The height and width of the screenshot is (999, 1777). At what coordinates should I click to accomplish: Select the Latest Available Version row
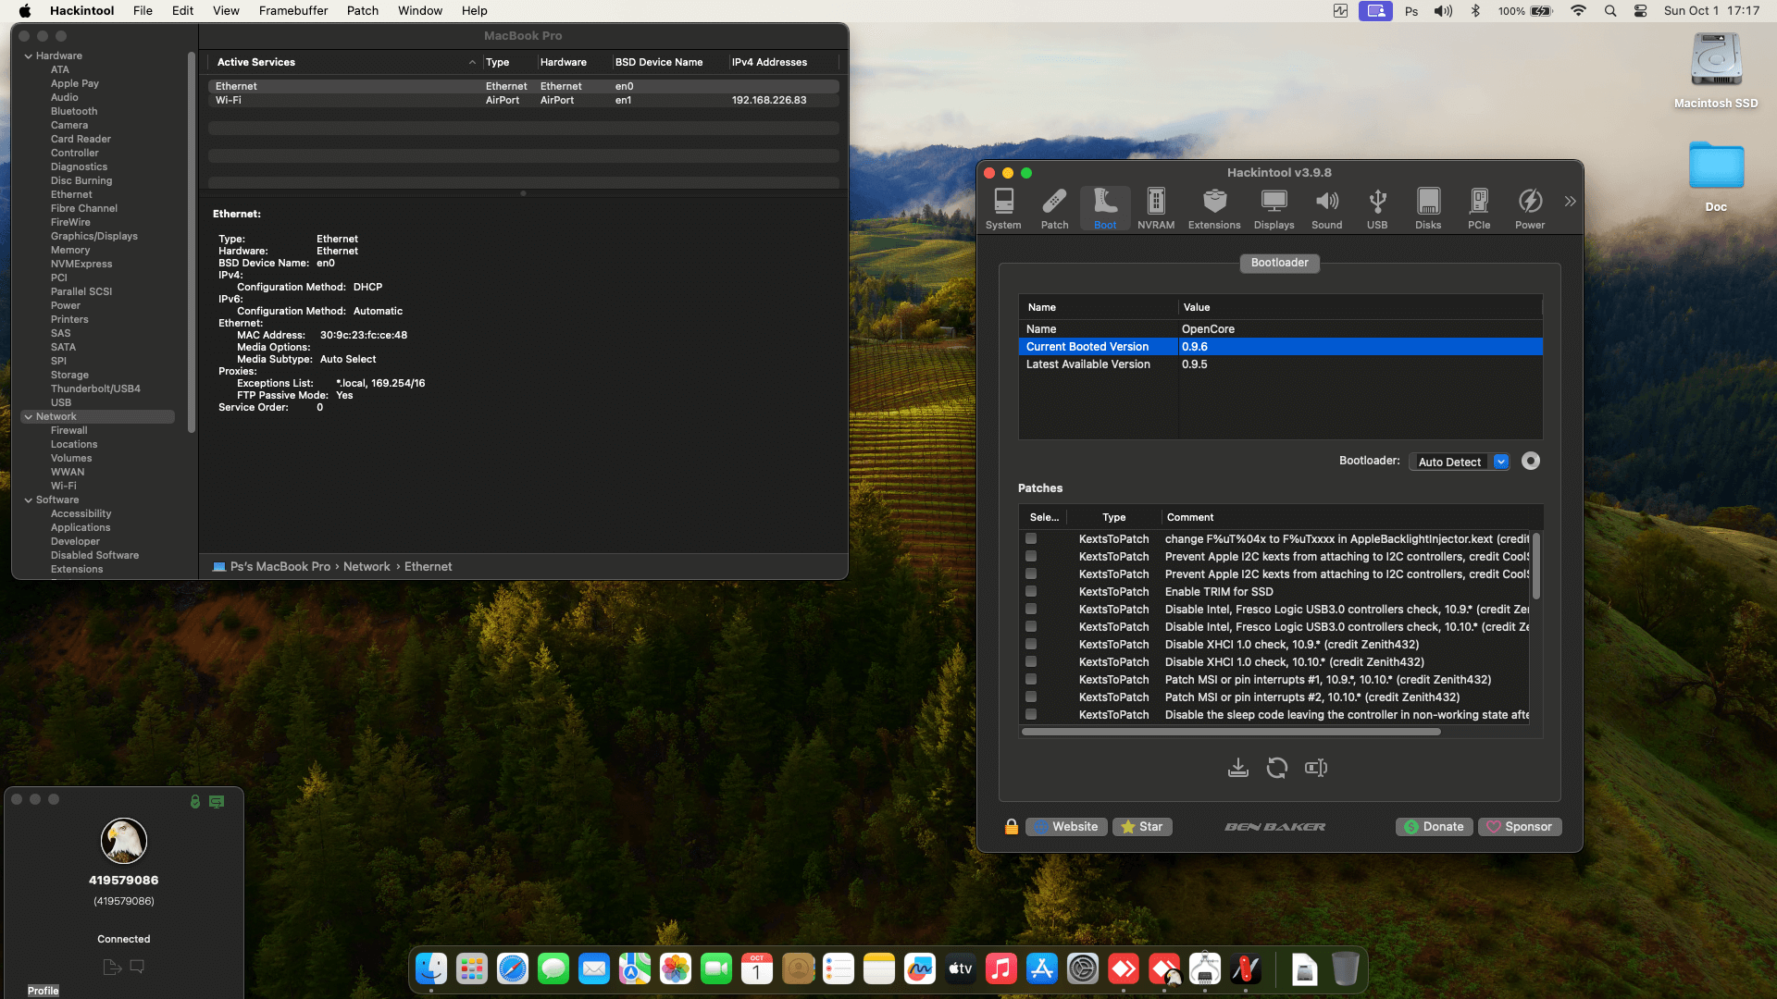(1281, 364)
